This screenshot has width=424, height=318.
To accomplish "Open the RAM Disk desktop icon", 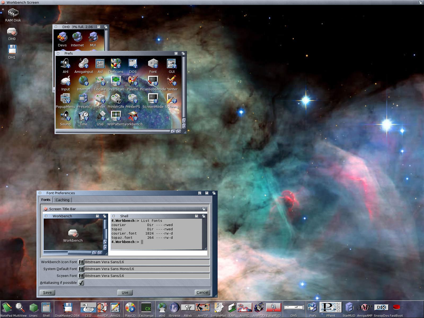I will coord(13,13).
